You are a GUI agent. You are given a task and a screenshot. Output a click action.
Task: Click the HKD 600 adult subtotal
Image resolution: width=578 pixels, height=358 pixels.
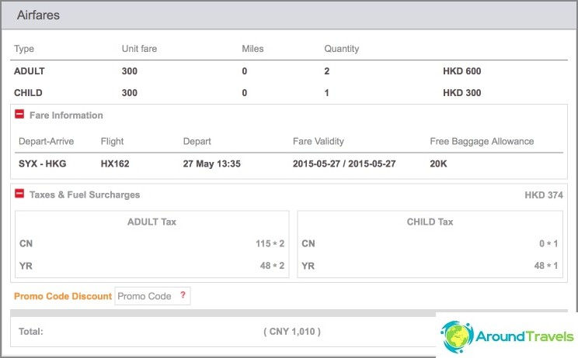pyautogui.click(x=462, y=71)
